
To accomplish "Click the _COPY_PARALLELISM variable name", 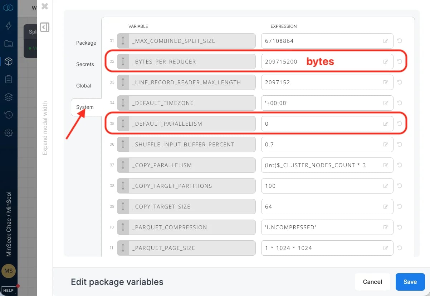I will click(x=162, y=165).
